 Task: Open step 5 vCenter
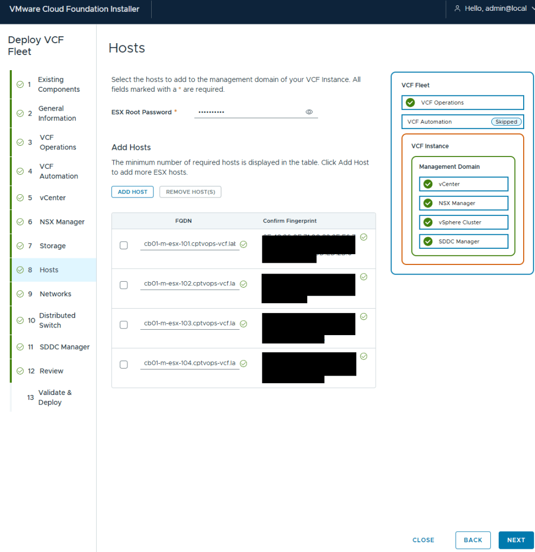pyautogui.click(x=53, y=198)
